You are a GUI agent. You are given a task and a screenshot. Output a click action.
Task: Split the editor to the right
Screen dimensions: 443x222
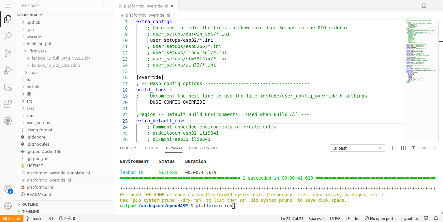tap(424, 6)
